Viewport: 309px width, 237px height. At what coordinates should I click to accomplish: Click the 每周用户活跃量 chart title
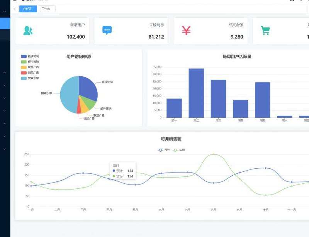pos(237,57)
